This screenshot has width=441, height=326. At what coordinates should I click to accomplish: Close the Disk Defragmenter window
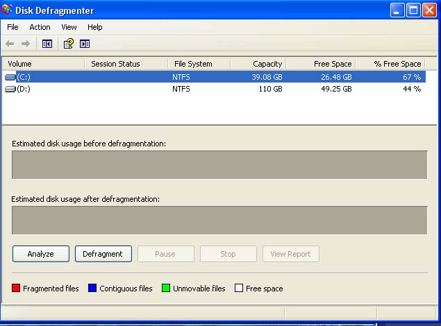tap(429, 10)
